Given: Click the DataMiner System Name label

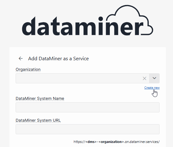Looking at the screenshot, I should click(40, 98).
